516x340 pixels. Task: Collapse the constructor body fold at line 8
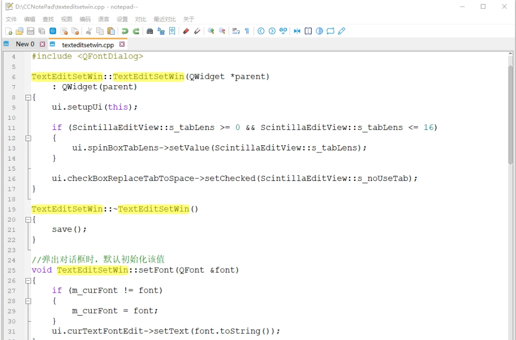(x=29, y=97)
